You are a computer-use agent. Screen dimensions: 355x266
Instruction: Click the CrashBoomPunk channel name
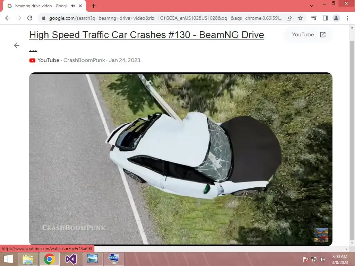[x=84, y=60]
